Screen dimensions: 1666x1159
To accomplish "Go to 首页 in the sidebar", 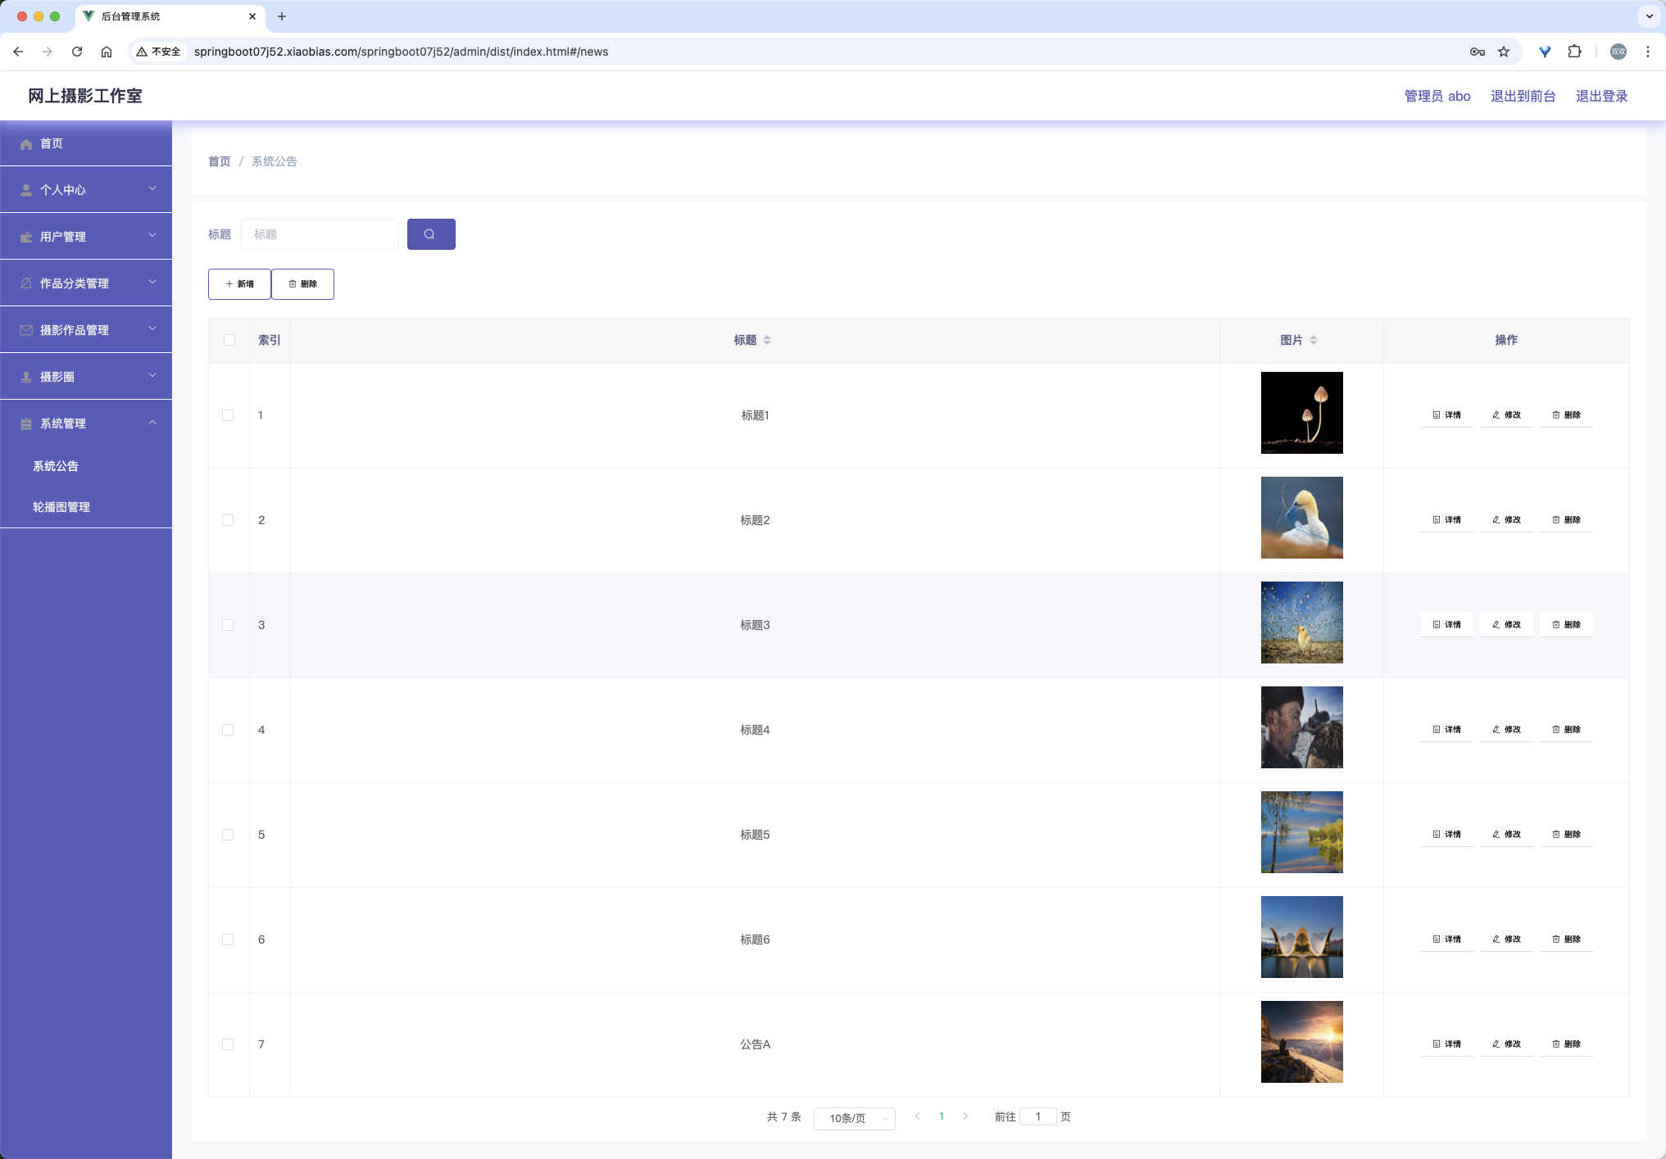I will click(86, 143).
